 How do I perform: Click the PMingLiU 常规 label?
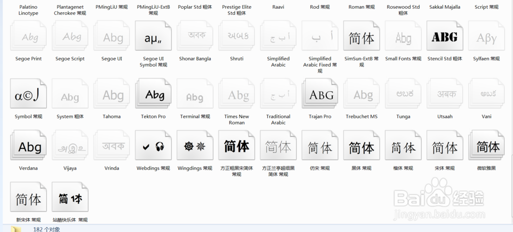pos(111,7)
